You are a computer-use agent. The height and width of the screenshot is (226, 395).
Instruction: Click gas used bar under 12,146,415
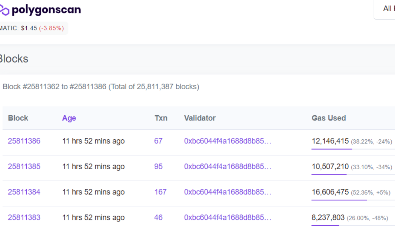click(331, 149)
